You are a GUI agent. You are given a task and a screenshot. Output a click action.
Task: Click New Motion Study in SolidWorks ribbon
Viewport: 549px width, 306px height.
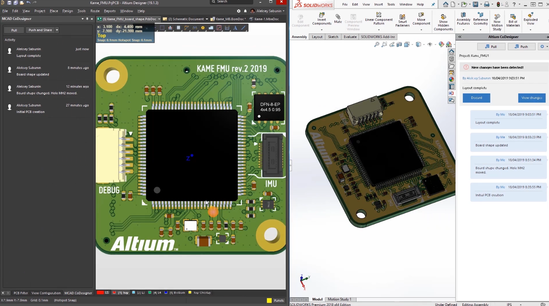tap(497, 23)
